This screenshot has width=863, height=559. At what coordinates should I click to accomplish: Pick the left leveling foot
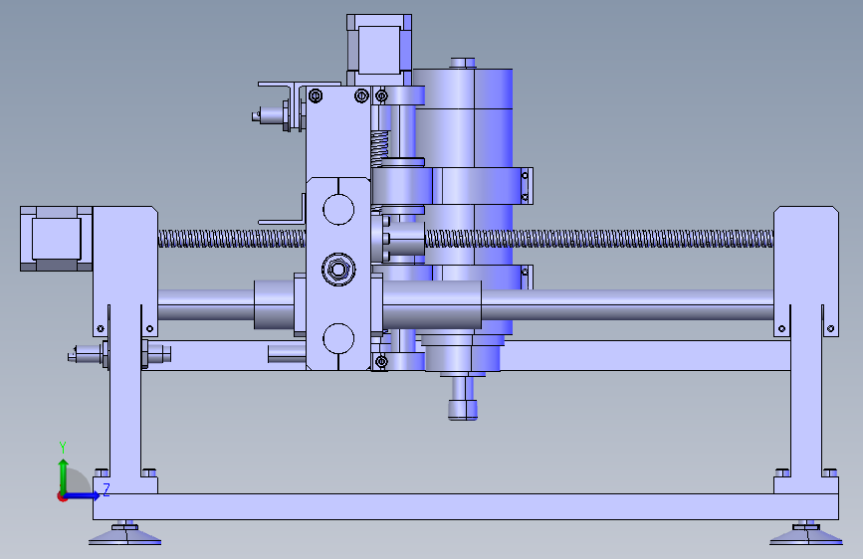(125, 534)
